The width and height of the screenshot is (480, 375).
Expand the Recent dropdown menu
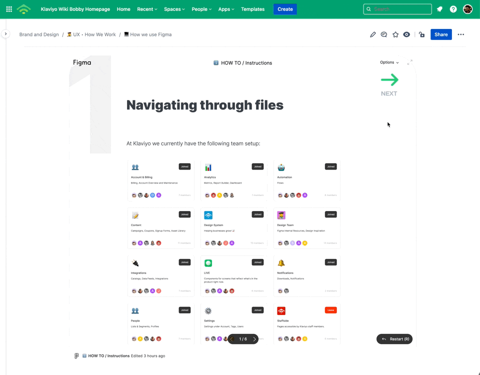click(x=147, y=9)
